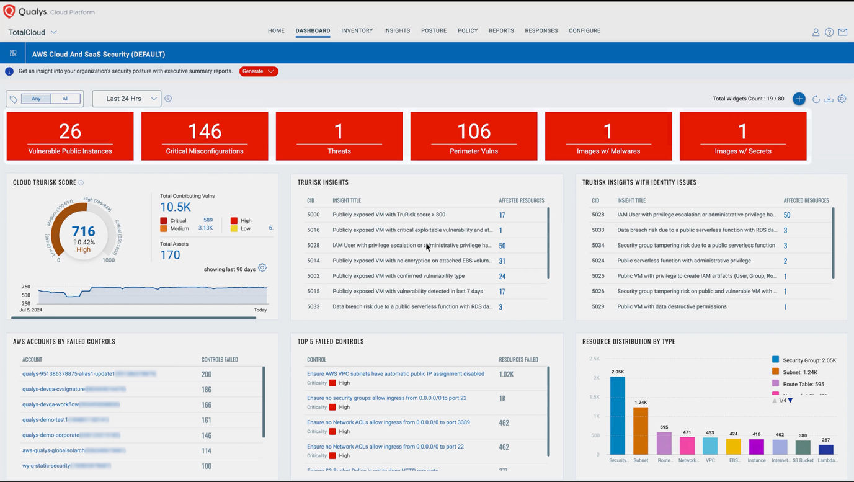Open dashboard settings gear icon
The image size is (854, 482).
pos(842,99)
